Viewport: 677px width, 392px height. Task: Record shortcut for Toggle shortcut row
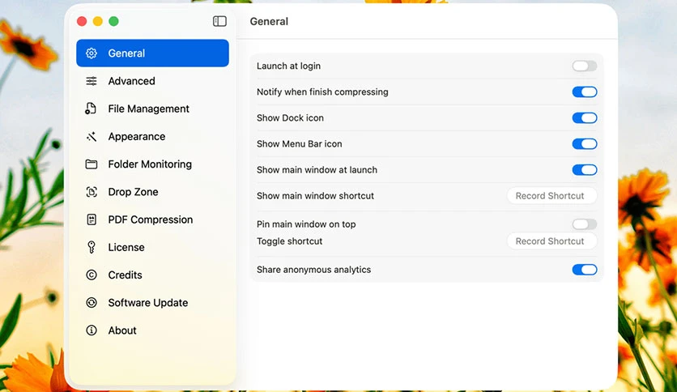click(x=551, y=241)
